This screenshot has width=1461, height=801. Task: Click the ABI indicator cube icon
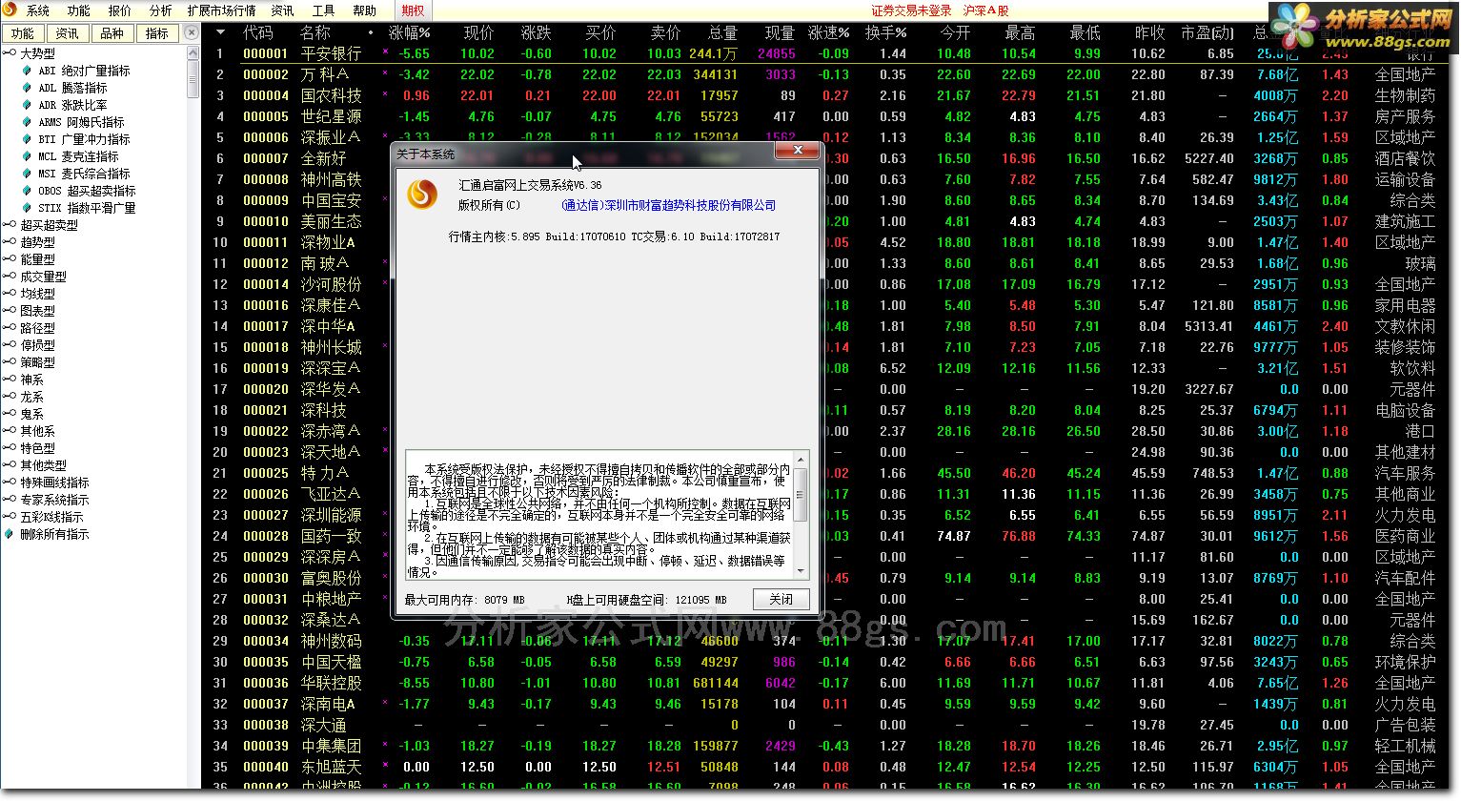tap(27, 71)
